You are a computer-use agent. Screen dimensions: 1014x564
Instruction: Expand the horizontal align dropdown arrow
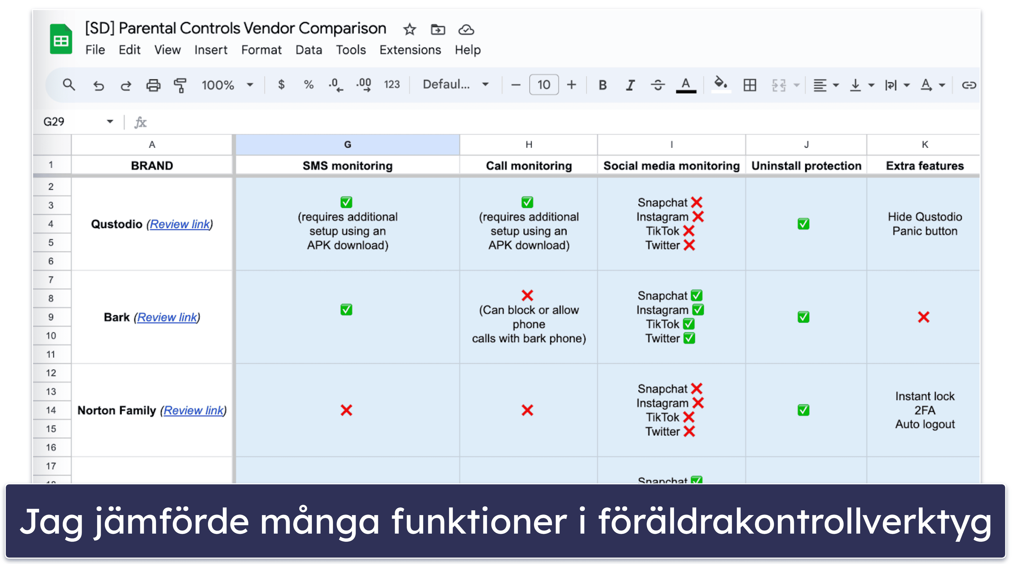point(836,85)
